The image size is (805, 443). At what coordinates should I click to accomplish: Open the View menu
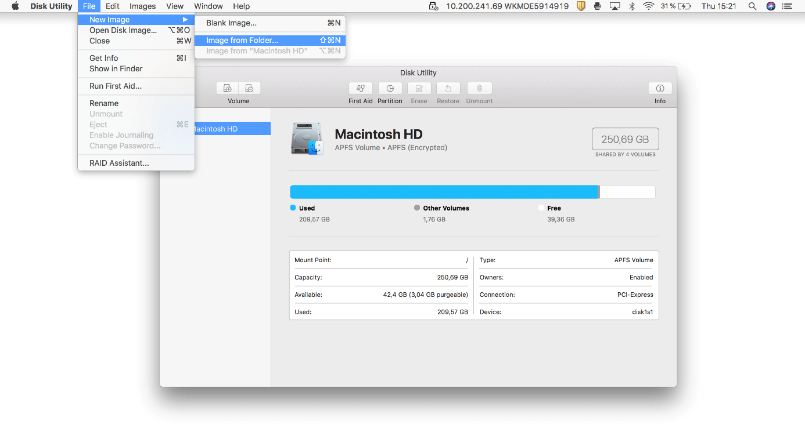(175, 6)
